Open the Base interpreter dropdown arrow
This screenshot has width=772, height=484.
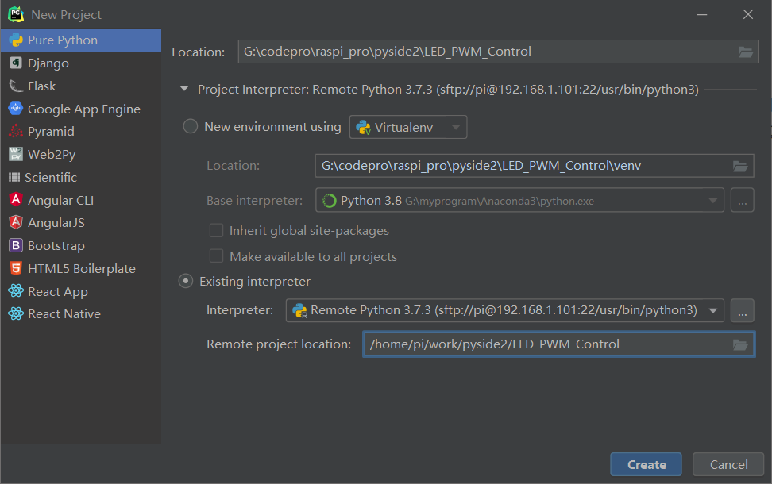pos(712,201)
